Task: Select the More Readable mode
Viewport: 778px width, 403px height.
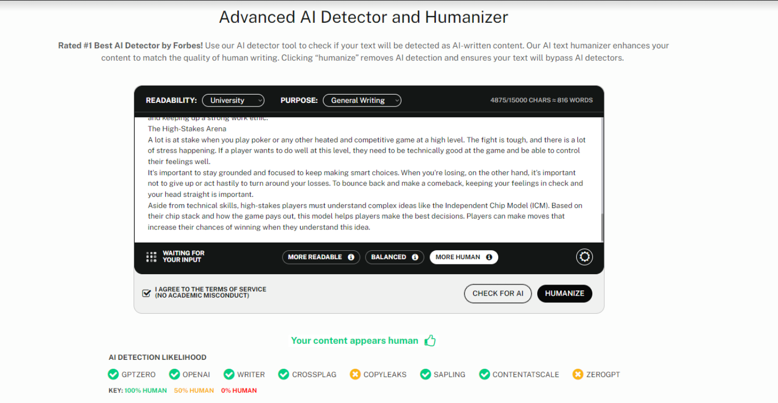Action: [315, 257]
